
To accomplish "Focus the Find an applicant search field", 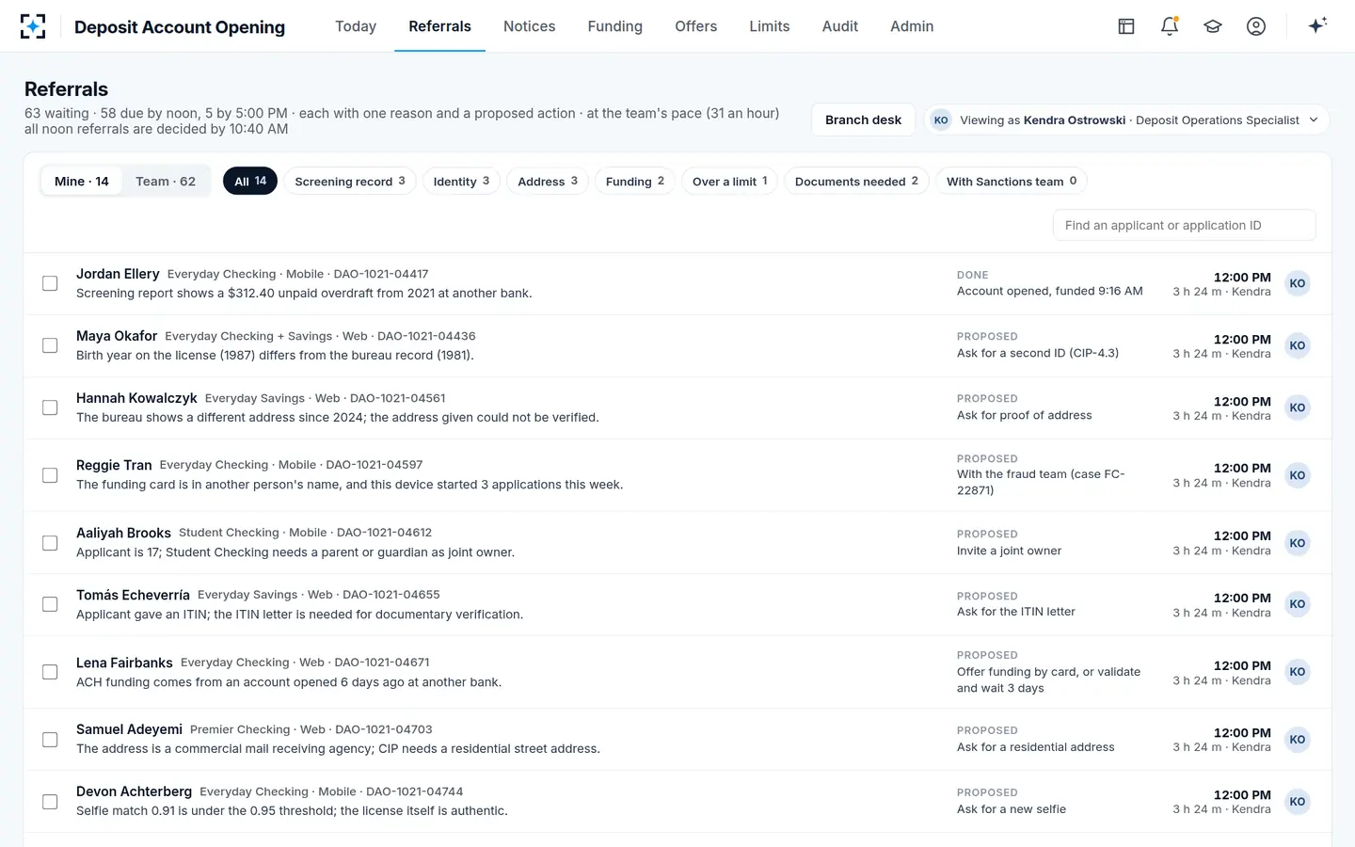I will tap(1185, 225).
